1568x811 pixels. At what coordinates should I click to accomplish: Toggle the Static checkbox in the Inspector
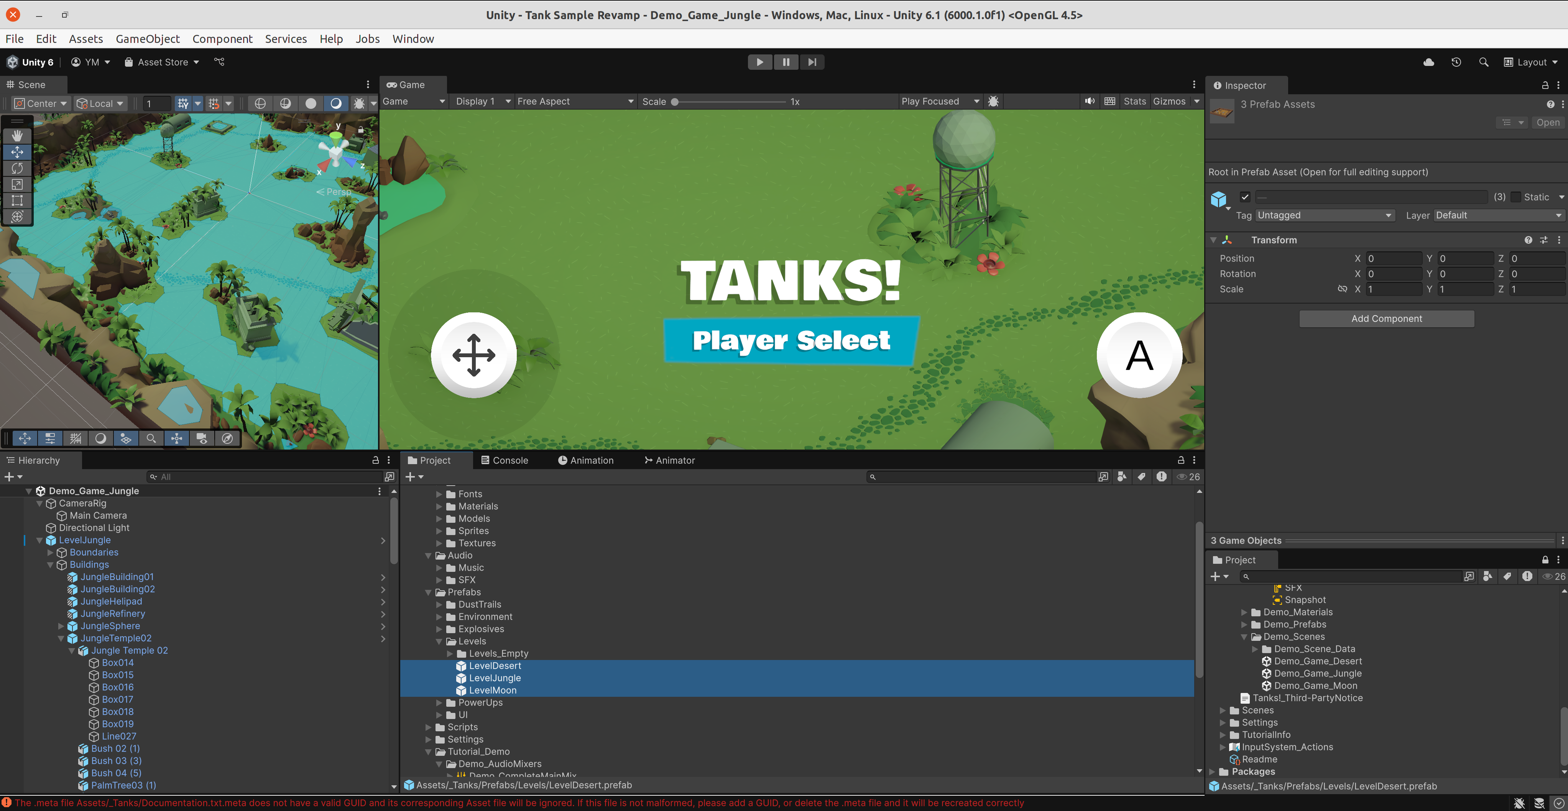coord(1515,197)
